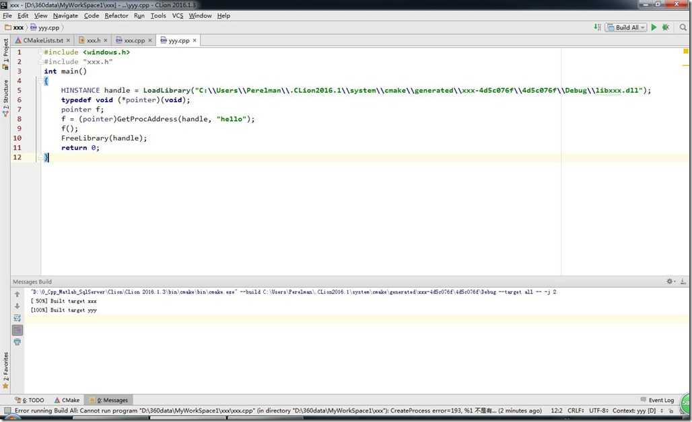
Task: Click the yellow warning stripe on the error gutter
Action: pyautogui.click(x=685, y=66)
